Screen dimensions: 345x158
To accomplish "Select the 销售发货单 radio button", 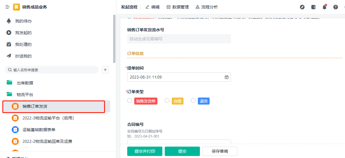I will coord(130,100).
